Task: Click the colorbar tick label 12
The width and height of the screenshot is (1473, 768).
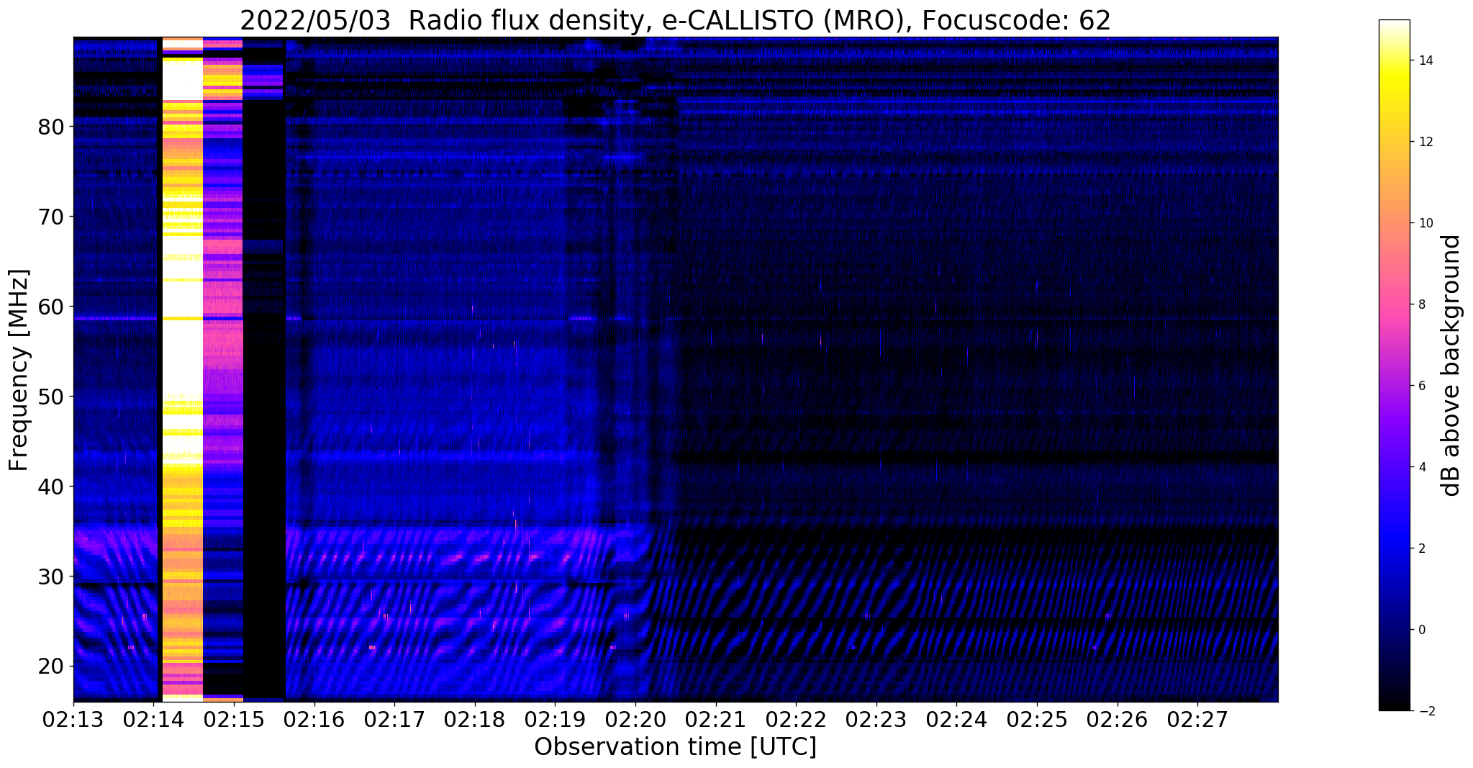Action: pyautogui.click(x=1425, y=142)
